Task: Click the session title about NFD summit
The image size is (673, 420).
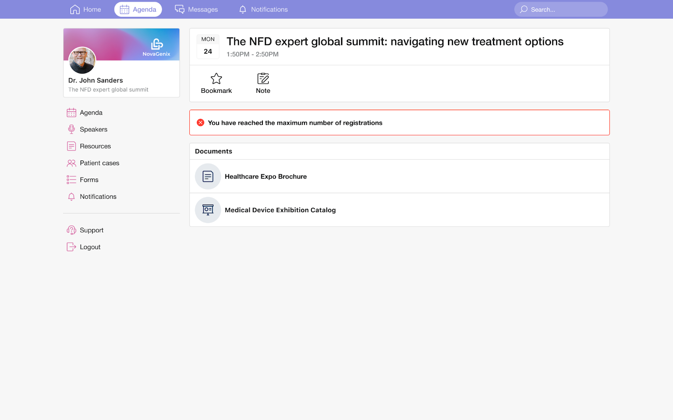Action: click(395, 42)
